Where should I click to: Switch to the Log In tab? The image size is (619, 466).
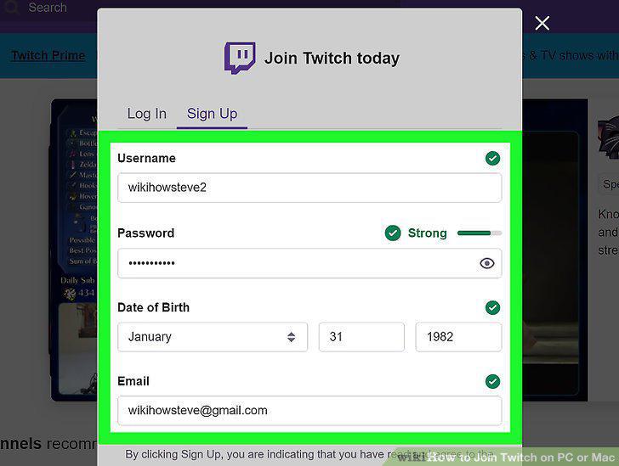[147, 114]
